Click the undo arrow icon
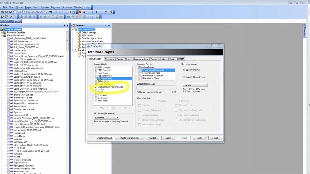Image resolution: width=310 pixels, height=174 pixels. (56, 12)
